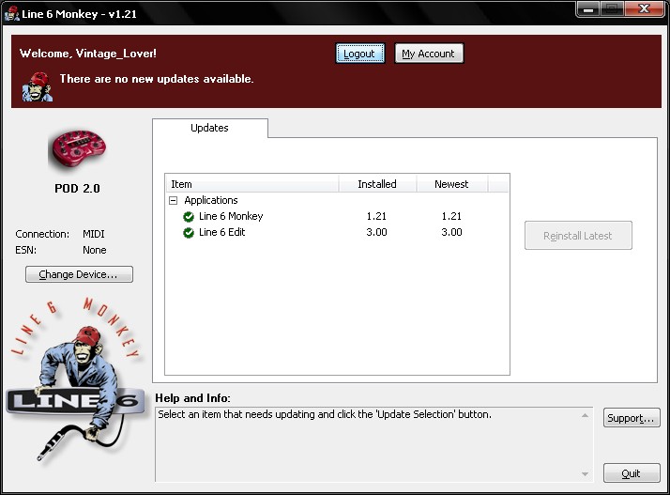
Task: Sort by the Installed column header
Action: [x=377, y=184]
